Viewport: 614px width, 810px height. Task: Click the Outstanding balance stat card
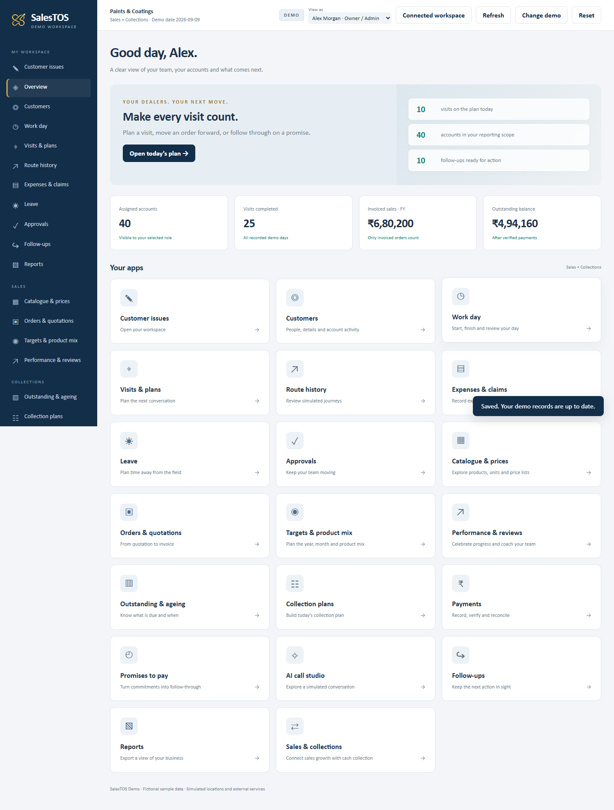pos(542,223)
